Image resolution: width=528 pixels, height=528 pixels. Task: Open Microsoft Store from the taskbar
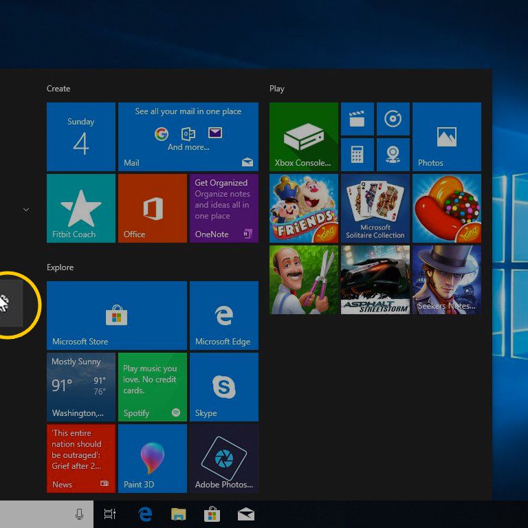click(x=212, y=514)
